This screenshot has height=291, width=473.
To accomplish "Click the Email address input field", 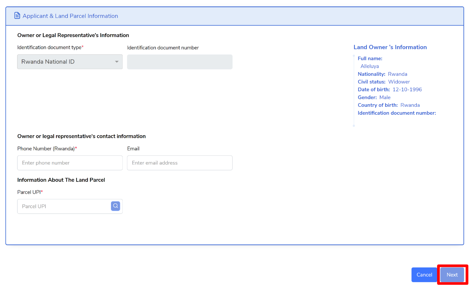I will pos(180,163).
